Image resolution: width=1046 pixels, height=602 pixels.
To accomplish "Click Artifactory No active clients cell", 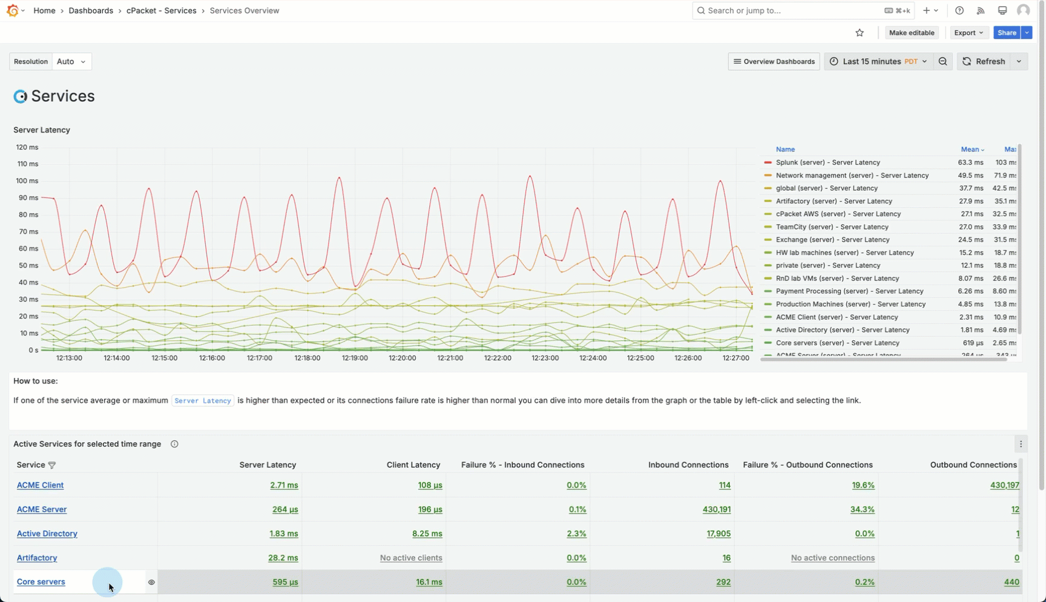I will [411, 558].
